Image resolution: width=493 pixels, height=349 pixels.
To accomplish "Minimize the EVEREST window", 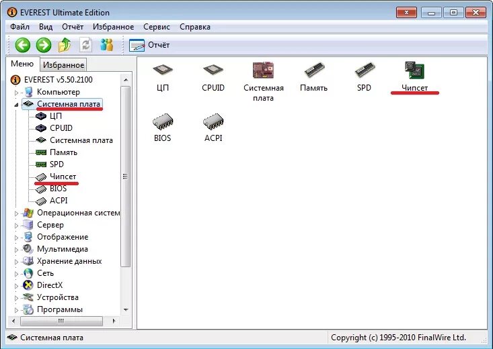I will pyautogui.click(x=431, y=13).
